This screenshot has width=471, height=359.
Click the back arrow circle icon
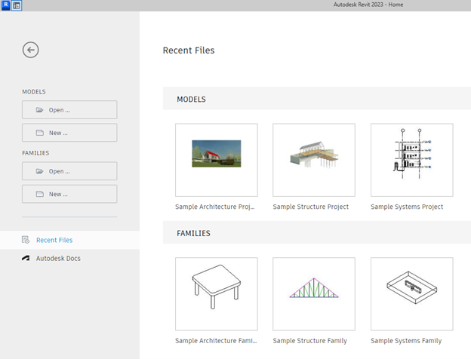(31, 50)
